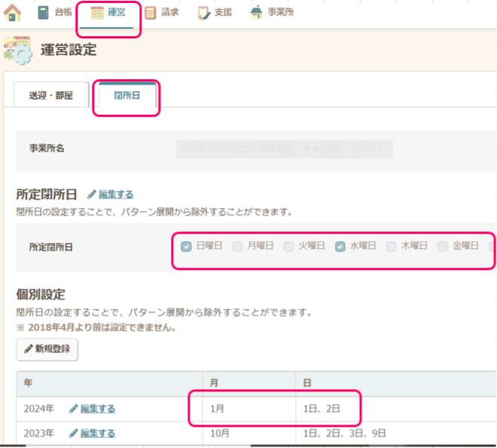
Task: Click 編集する link for 2024年 row
Action: [97, 409]
